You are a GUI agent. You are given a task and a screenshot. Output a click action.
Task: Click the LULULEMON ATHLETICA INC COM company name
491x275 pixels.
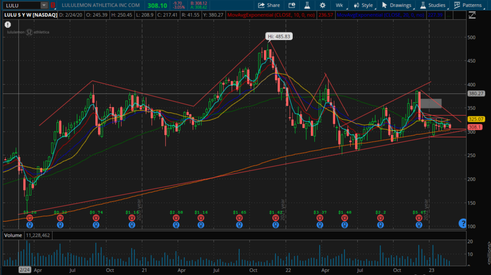coord(101,5)
